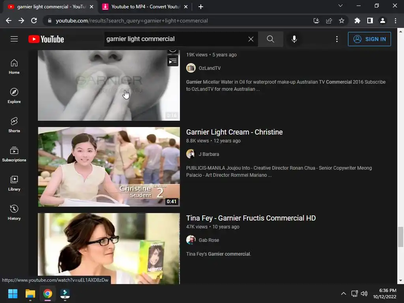Share this page from address bar
Image resolution: width=404 pixels, height=303 pixels.
329,21
